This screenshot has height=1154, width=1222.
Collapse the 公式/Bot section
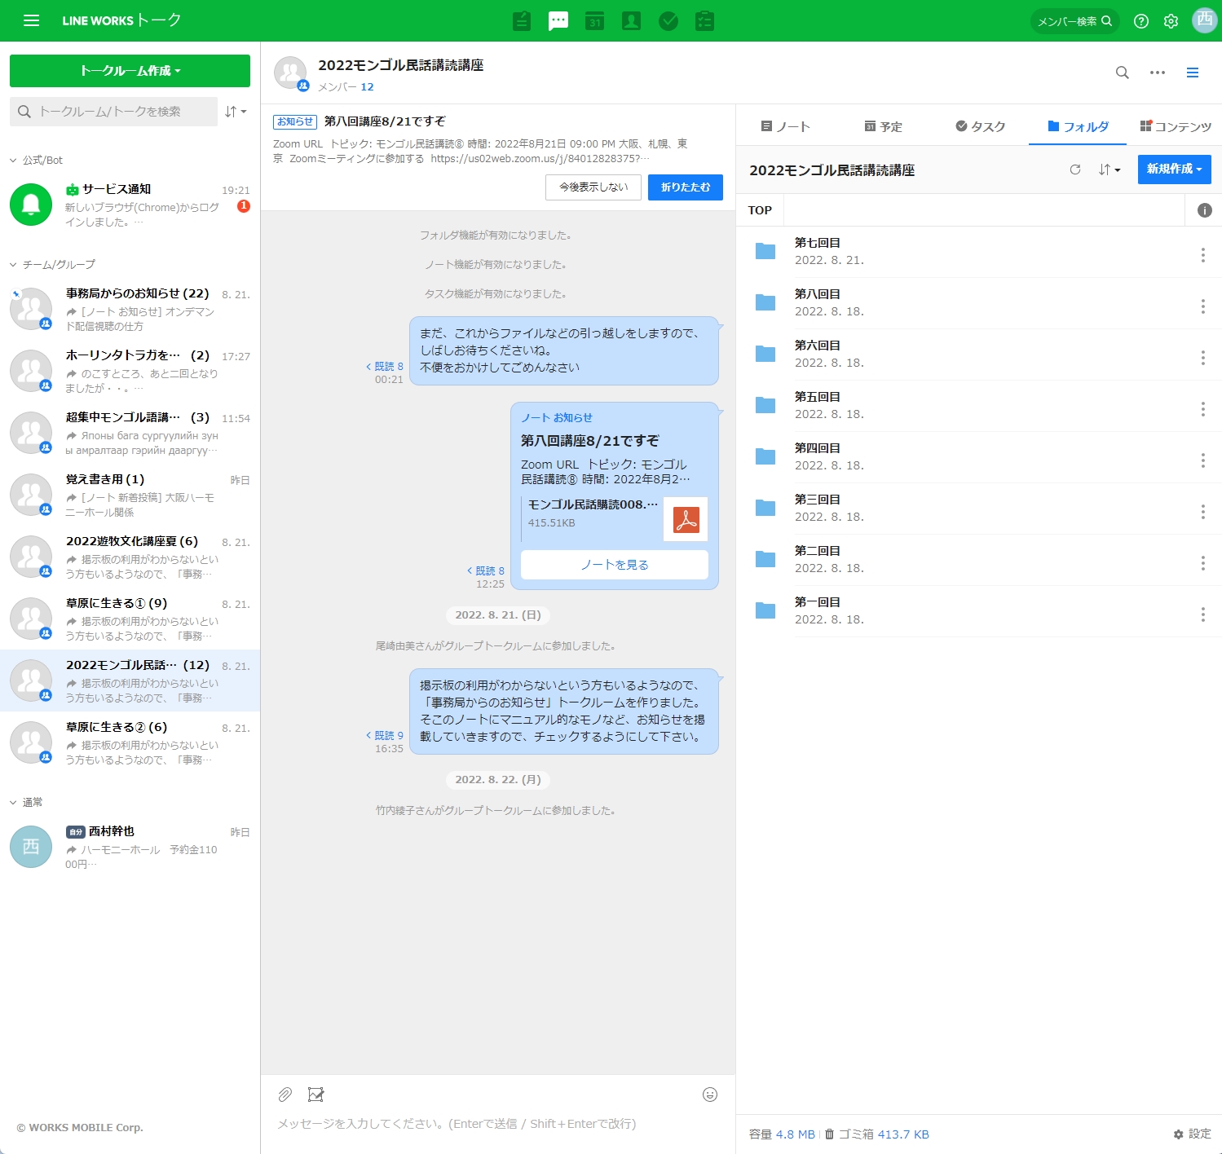click(13, 161)
